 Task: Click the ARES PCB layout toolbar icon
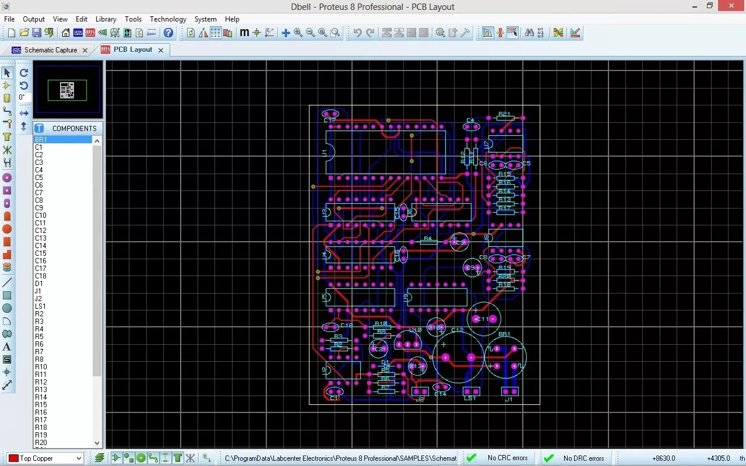[x=90, y=33]
